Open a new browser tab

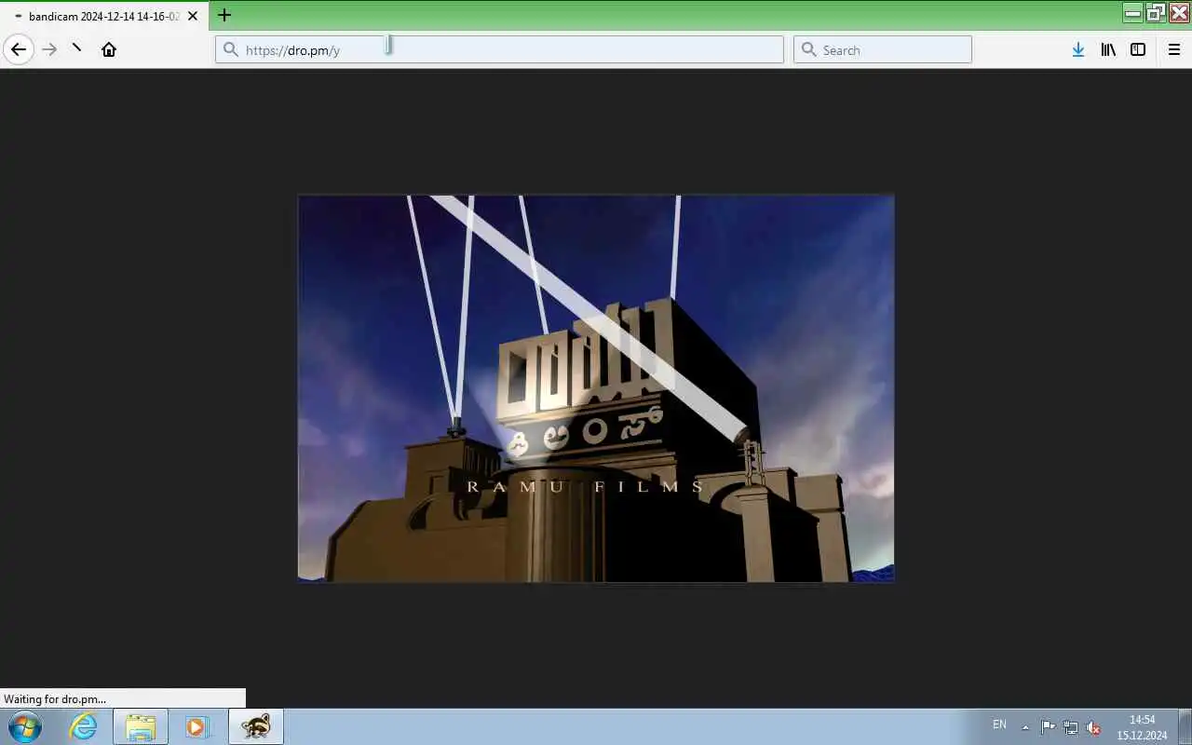coord(224,15)
